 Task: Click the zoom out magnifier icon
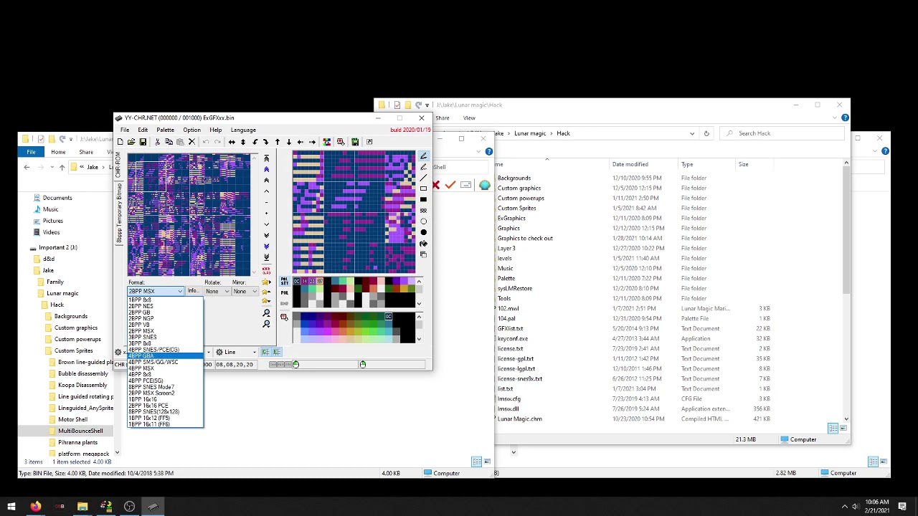coord(266,324)
